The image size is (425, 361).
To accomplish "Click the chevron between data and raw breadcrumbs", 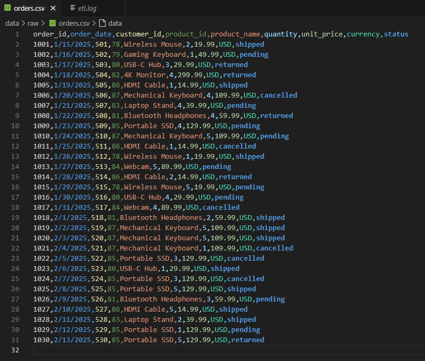I will pyautogui.click(x=23, y=23).
